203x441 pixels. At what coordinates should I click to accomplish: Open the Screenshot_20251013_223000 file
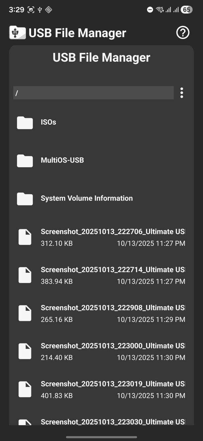(100, 351)
